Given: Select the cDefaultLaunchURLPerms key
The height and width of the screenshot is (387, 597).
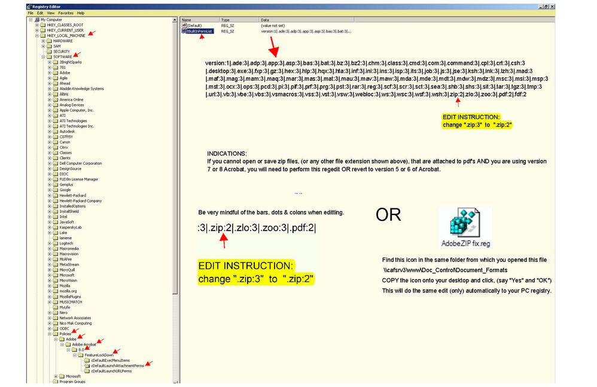Looking at the screenshot, I should (x=111, y=371).
